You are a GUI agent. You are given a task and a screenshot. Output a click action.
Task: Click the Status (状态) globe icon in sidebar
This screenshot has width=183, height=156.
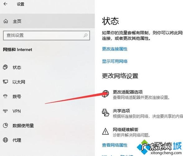pos(5,67)
